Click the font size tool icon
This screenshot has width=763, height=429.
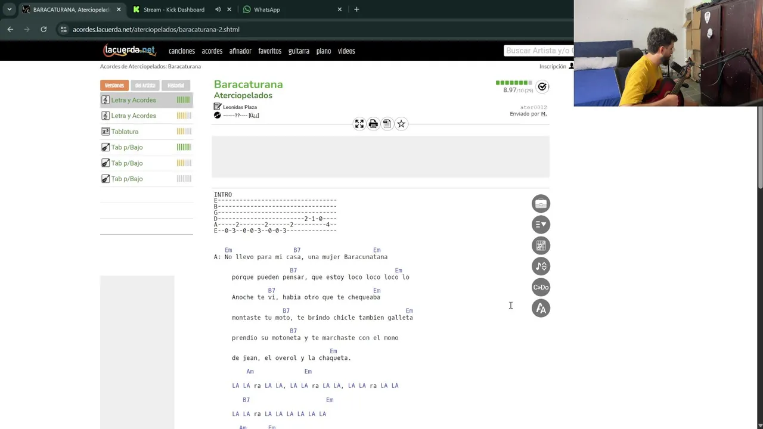coord(541,308)
